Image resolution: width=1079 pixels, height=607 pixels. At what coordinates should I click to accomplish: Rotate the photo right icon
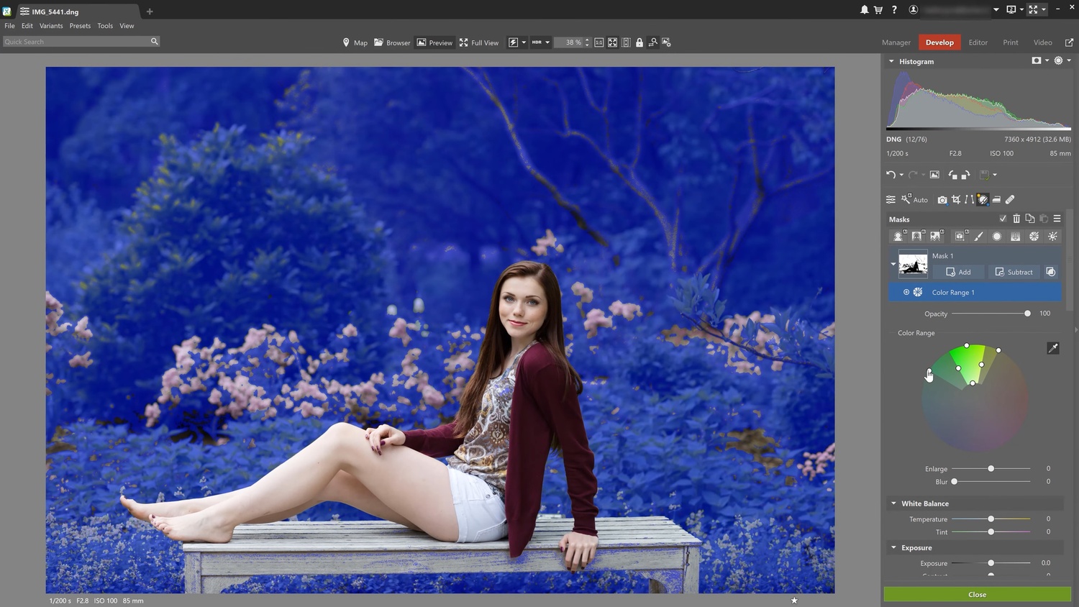pos(966,175)
